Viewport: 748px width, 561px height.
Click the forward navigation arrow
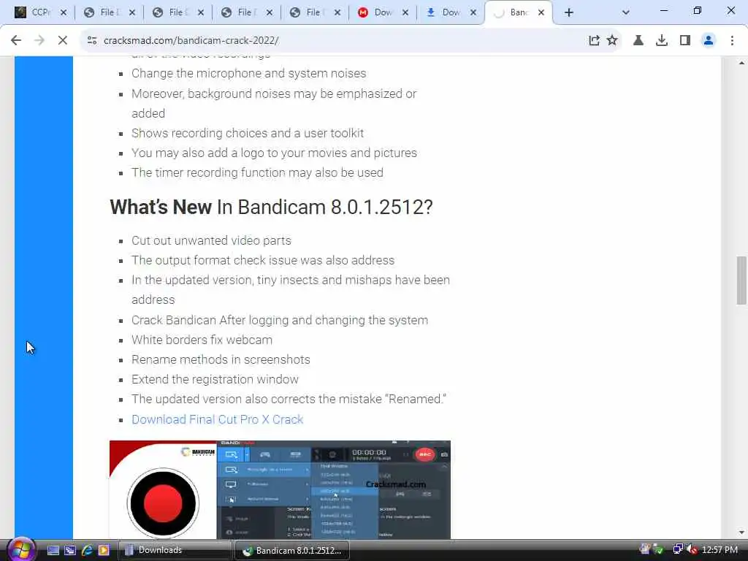coord(39,41)
